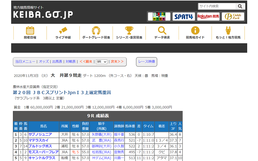Image resolution: width=258 pixels, height=161 pixels.
Task: Open the SPAT4 banner
Action: click(183, 17)
